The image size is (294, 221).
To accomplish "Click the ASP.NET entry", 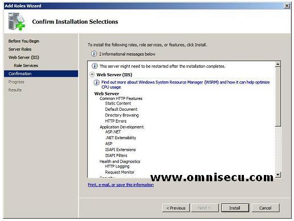I will click(x=113, y=132).
